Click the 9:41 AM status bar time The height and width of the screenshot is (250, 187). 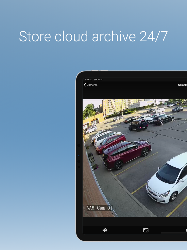[x=89, y=79]
